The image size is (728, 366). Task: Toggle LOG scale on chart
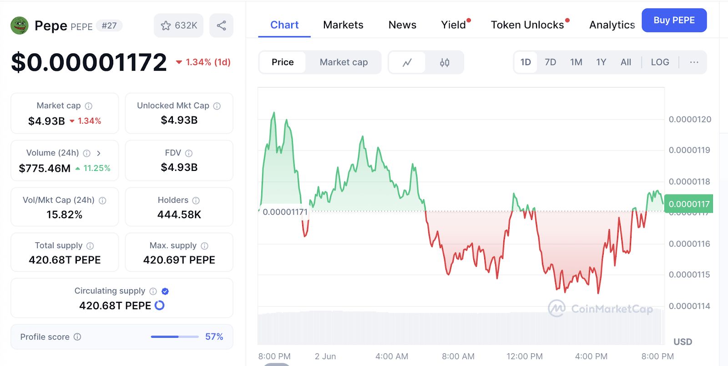tap(660, 62)
